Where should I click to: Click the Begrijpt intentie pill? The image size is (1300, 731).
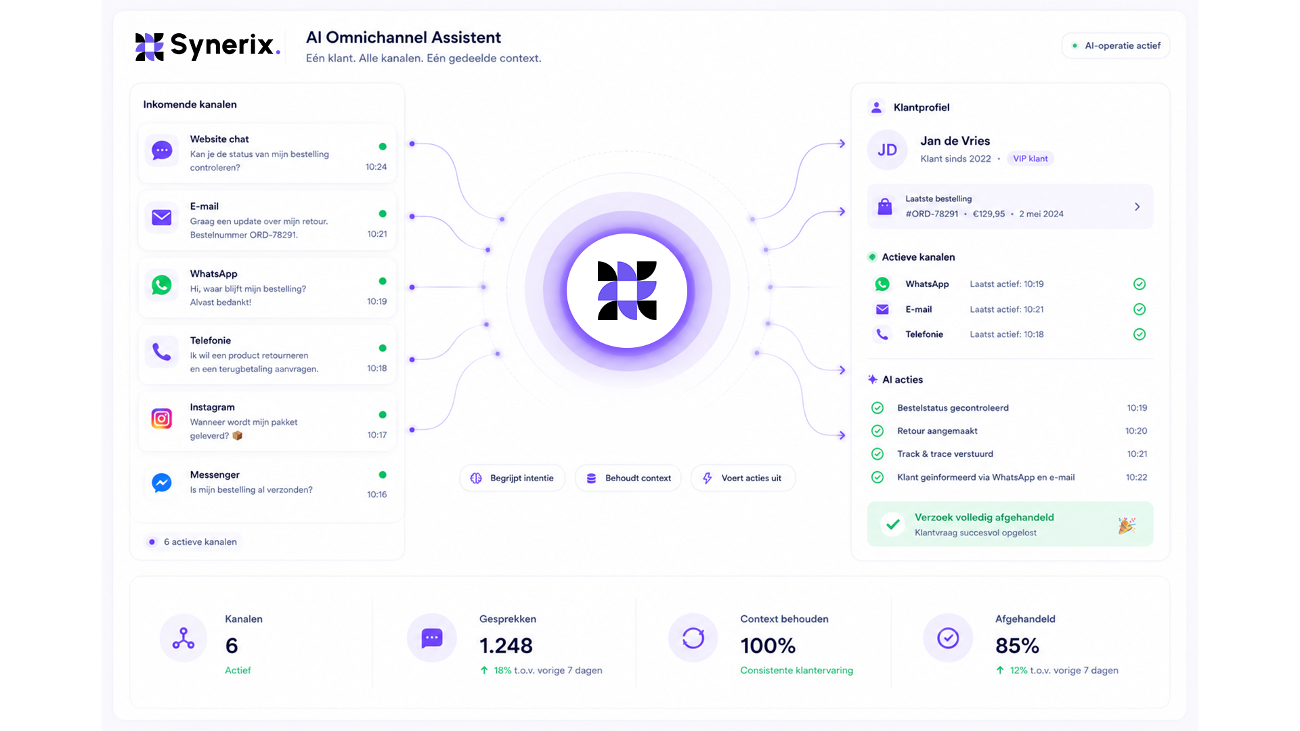(x=513, y=478)
